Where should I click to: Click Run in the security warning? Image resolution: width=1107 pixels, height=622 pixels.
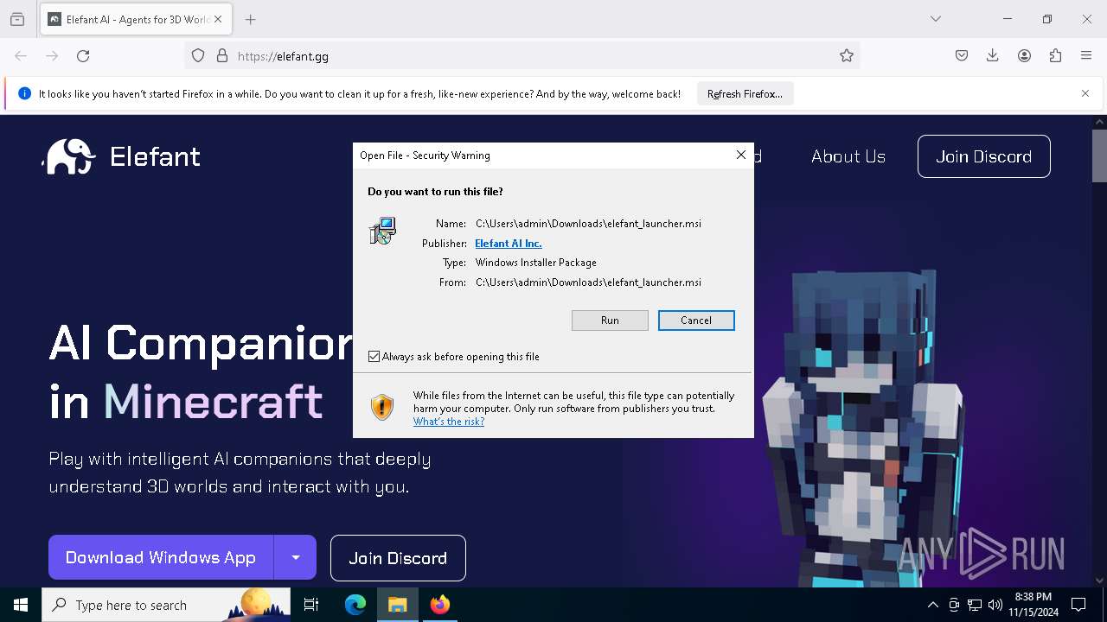610,321
